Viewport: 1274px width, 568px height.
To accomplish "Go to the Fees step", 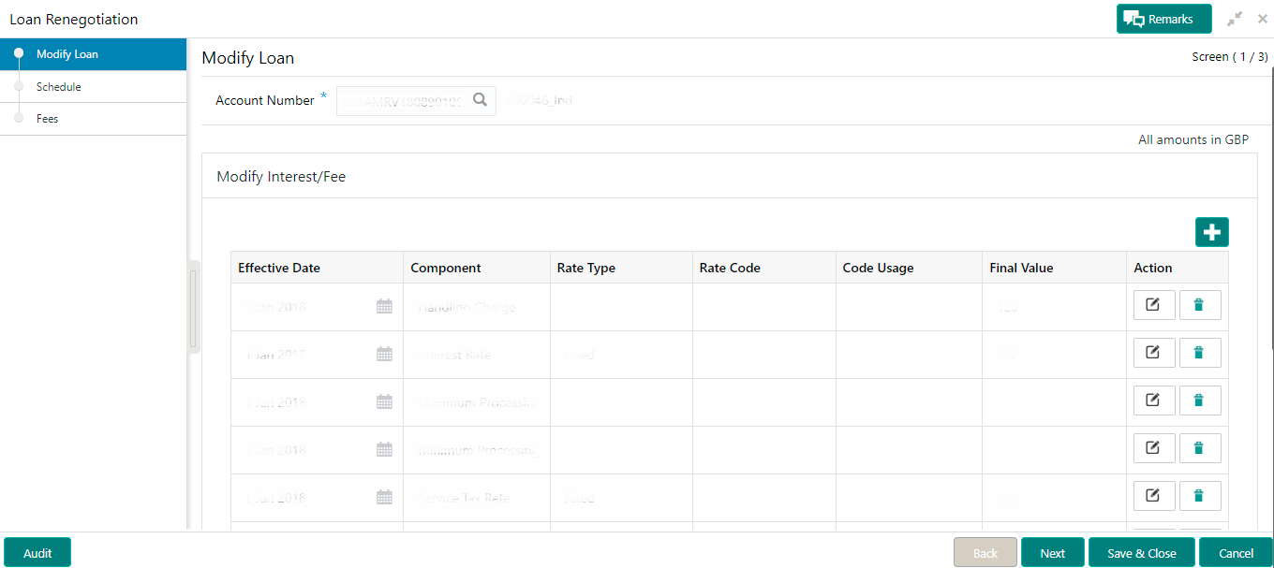I will click(48, 119).
